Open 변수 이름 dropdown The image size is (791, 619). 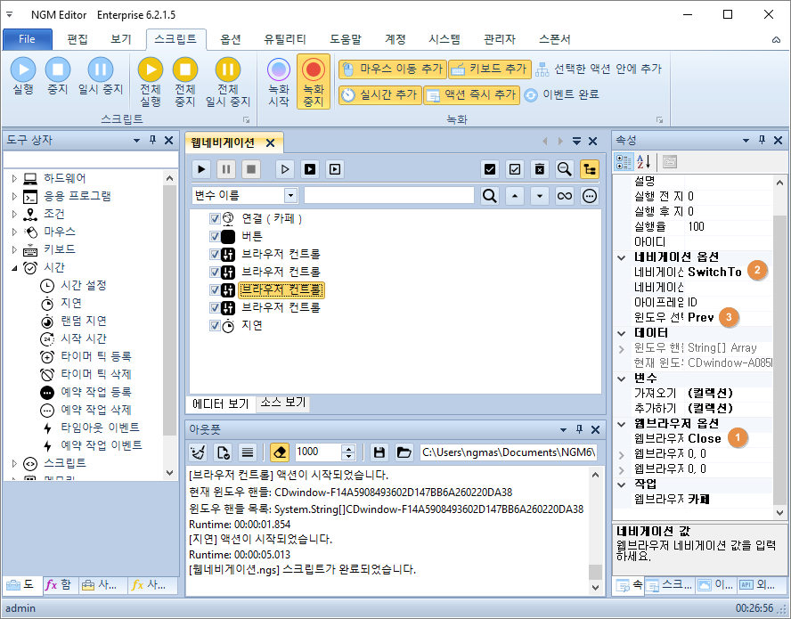point(290,196)
